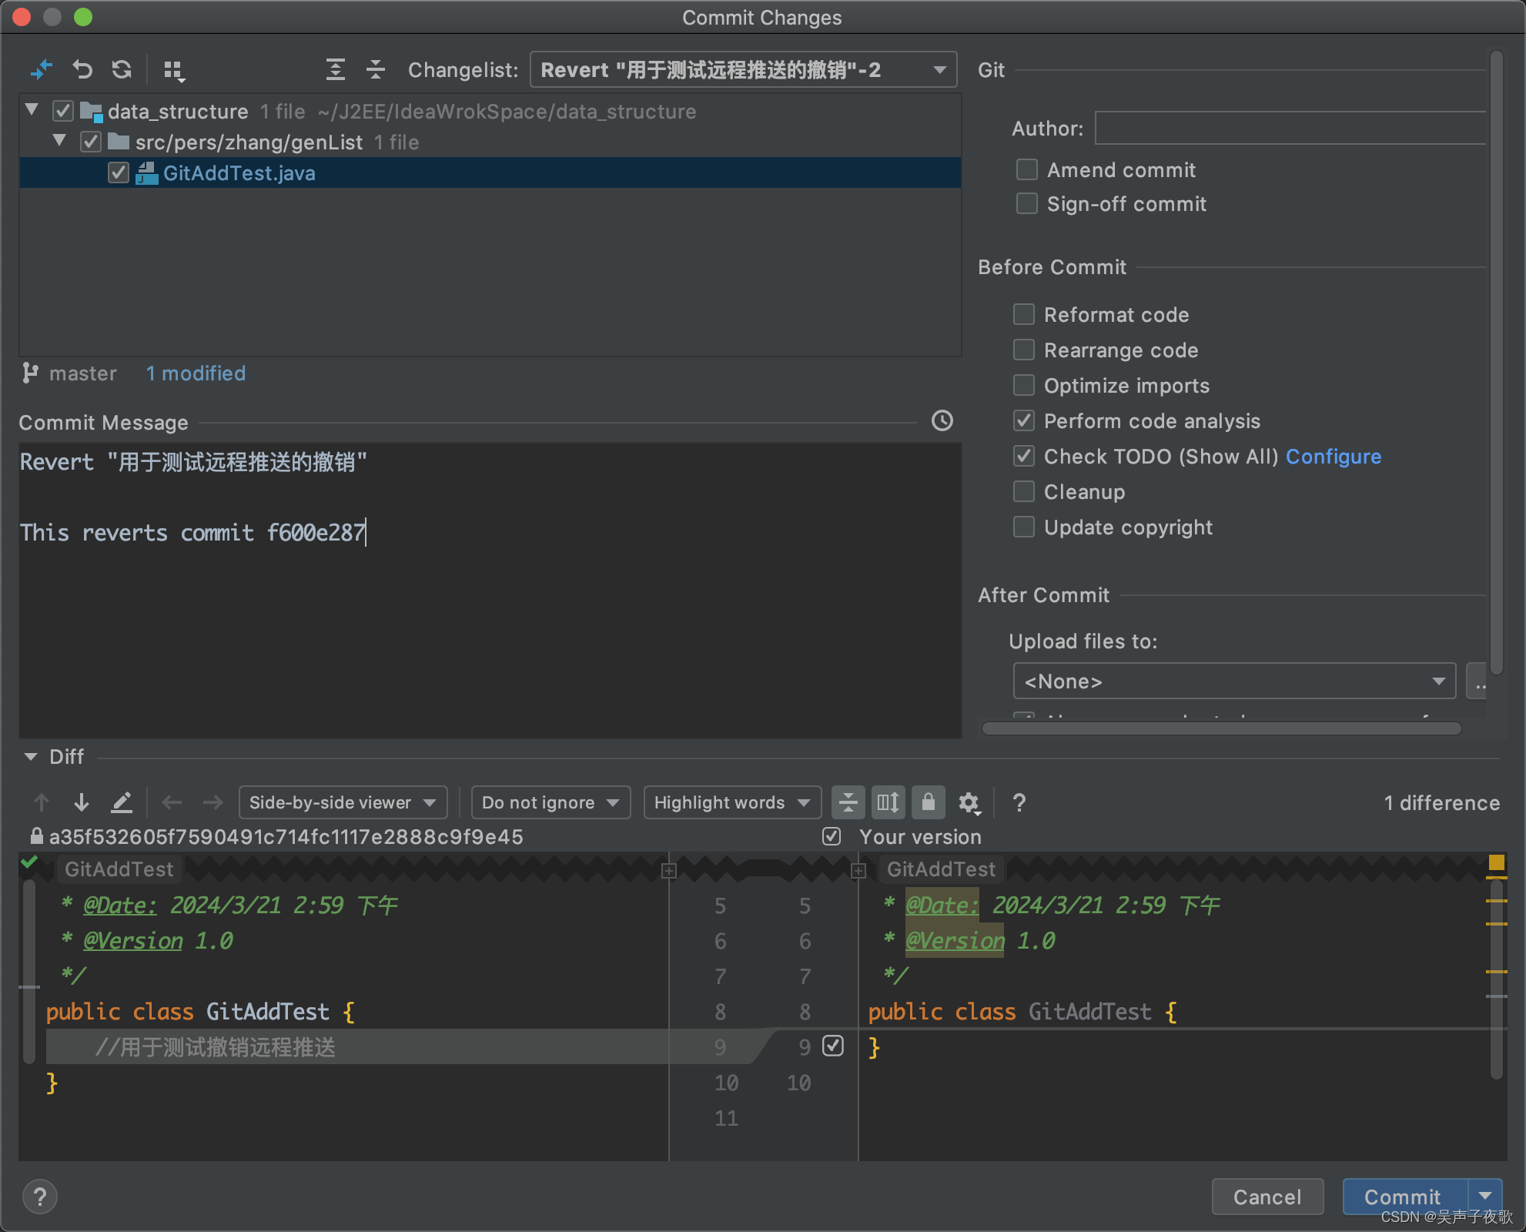Toggle the diff editor lock icon
The image size is (1526, 1232).
coord(929,802)
